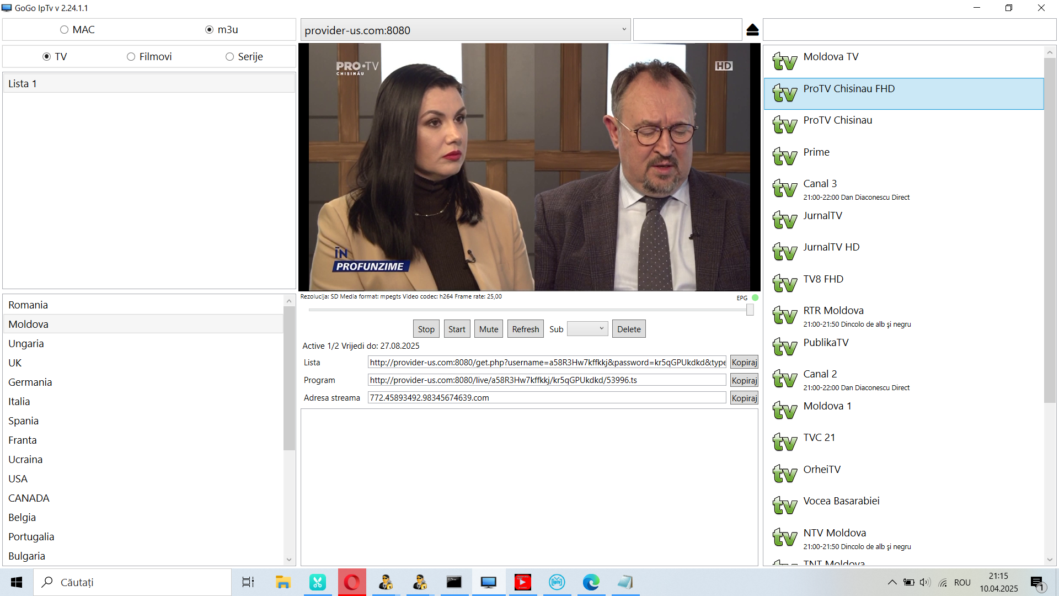The width and height of the screenshot is (1059, 596).
Task: Open the Opera browser in the taskbar
Action: coord(352,582)
